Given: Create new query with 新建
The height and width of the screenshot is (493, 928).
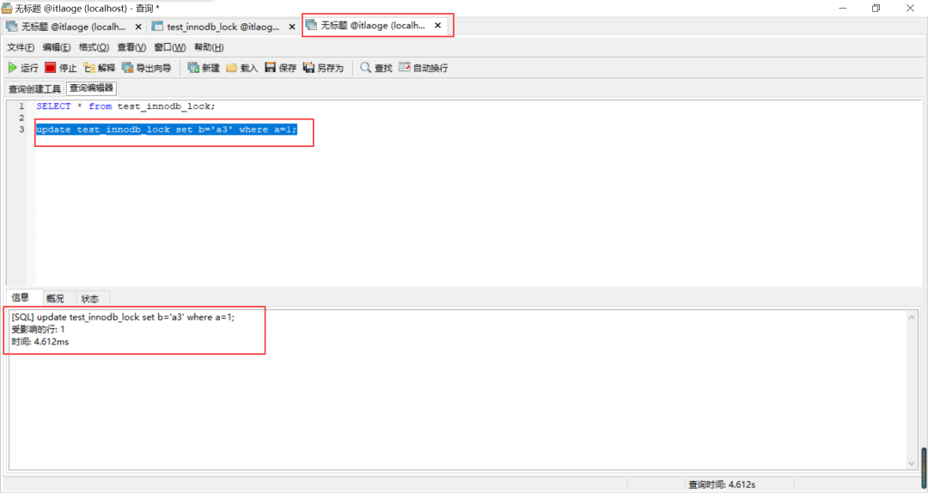Looking at the screenshot, I should [x=204, y=68].
